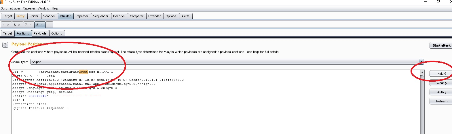Click the Add § button
The image size is (452, 134).
441,74
